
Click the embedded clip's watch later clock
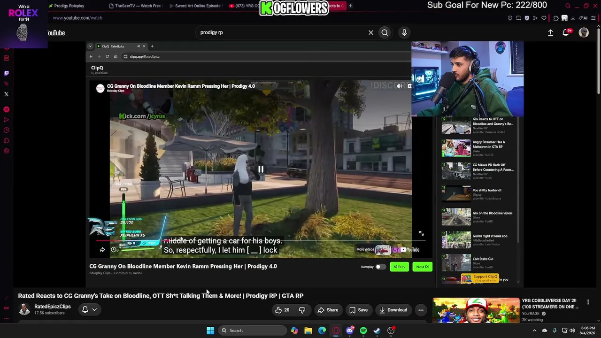point(114,250)
